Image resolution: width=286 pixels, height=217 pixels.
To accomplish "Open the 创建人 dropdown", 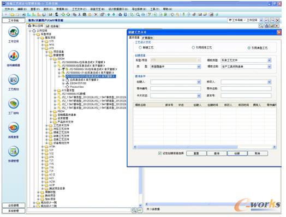I will [199, 82].
